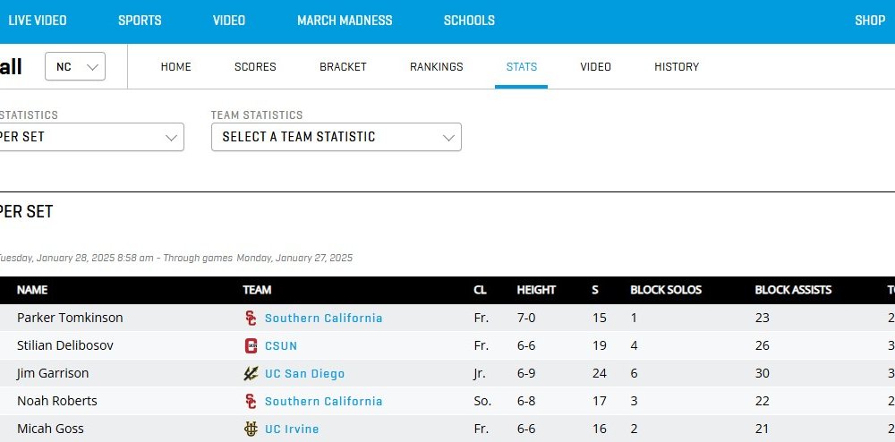Open the History tab
The image size is (895, 442).
[677, 67]
